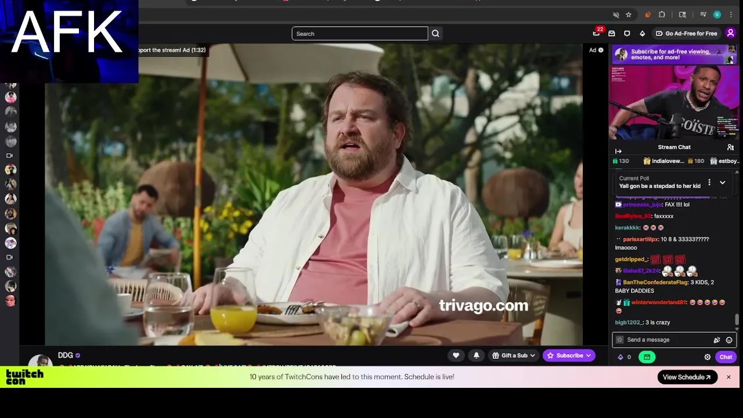This screenshot has width=743, height=418.
Task: Click Go Ad-Free for Free button
Action: (686, 34)
